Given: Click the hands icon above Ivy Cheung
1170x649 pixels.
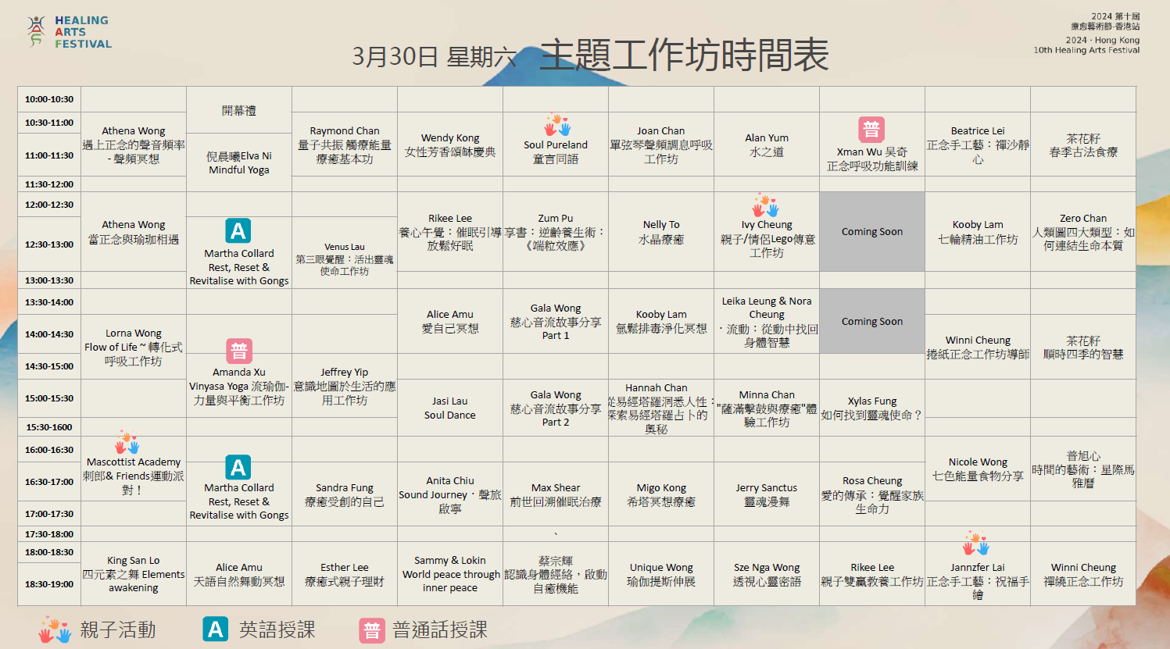Looking at the screenshot, I should click(766, 205).
